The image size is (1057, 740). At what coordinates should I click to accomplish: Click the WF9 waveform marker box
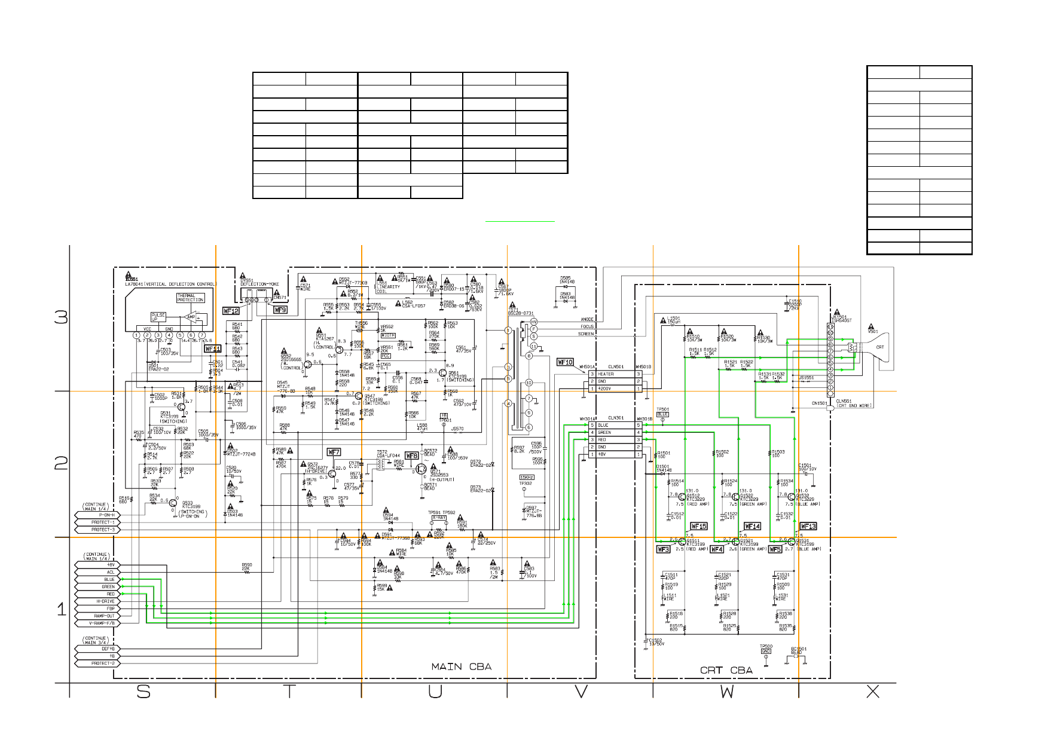point(280,310)
